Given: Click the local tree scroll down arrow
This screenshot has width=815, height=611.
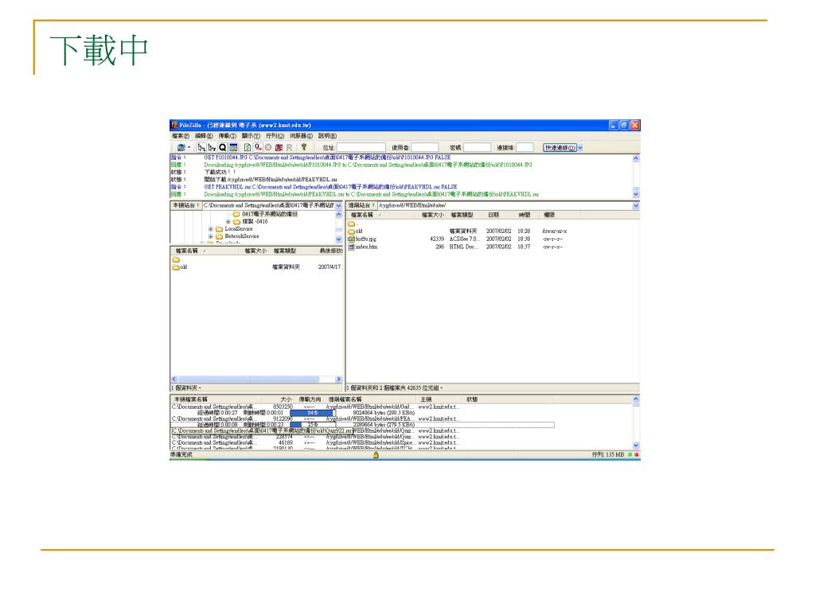Looking at the screenshot, I should (x=339, y=239).
